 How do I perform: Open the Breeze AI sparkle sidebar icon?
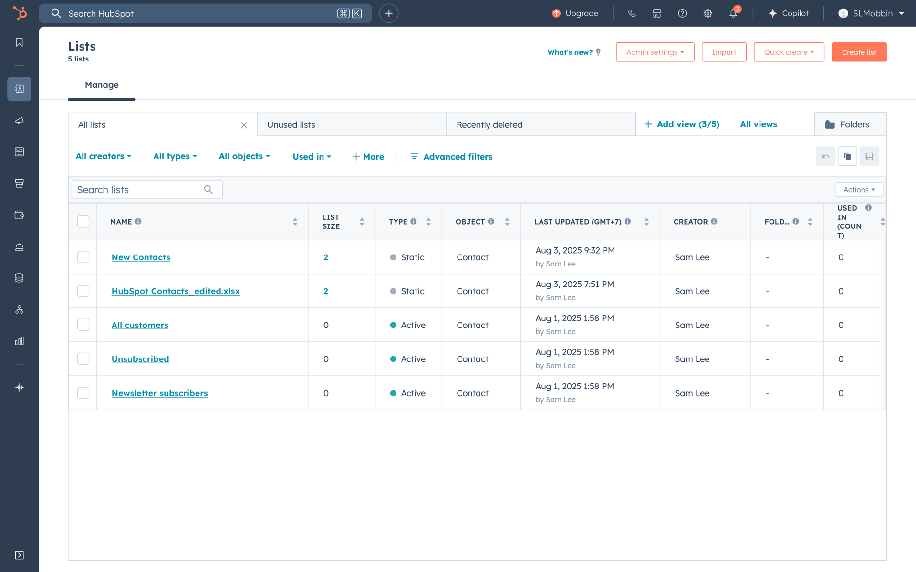[x=20, y=388]
